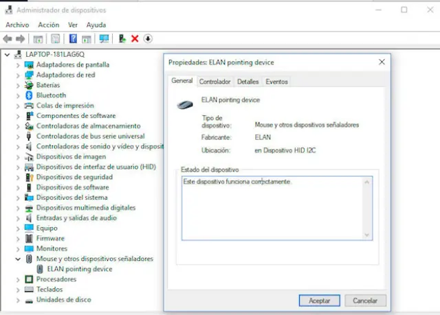Switch to the Controlador tab

coord(214,82)
